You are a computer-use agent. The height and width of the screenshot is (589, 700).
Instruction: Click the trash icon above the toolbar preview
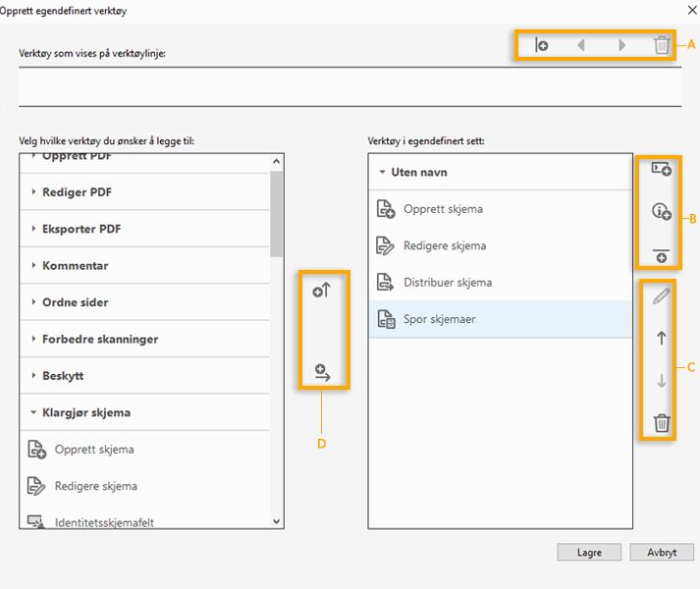[662, 45]
